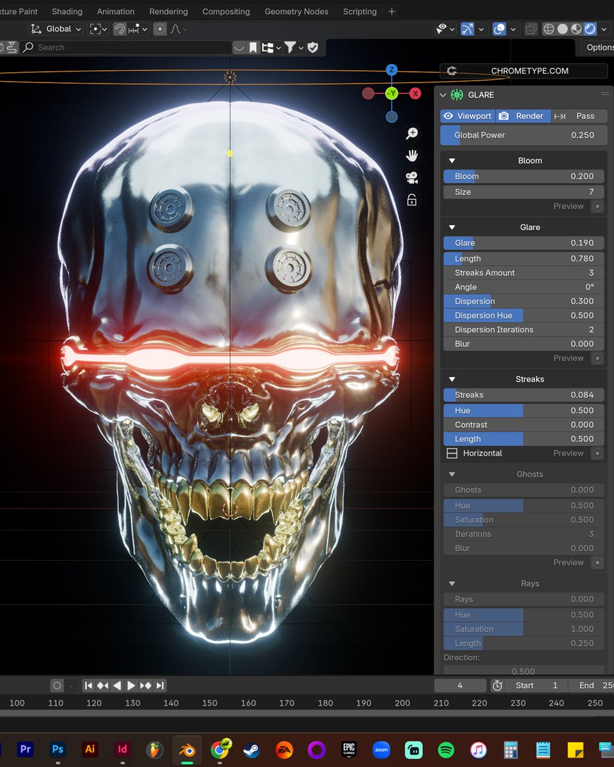Click the blue Z axis gizmo
This screenshot has width=614, height=767.
(391, 70)
